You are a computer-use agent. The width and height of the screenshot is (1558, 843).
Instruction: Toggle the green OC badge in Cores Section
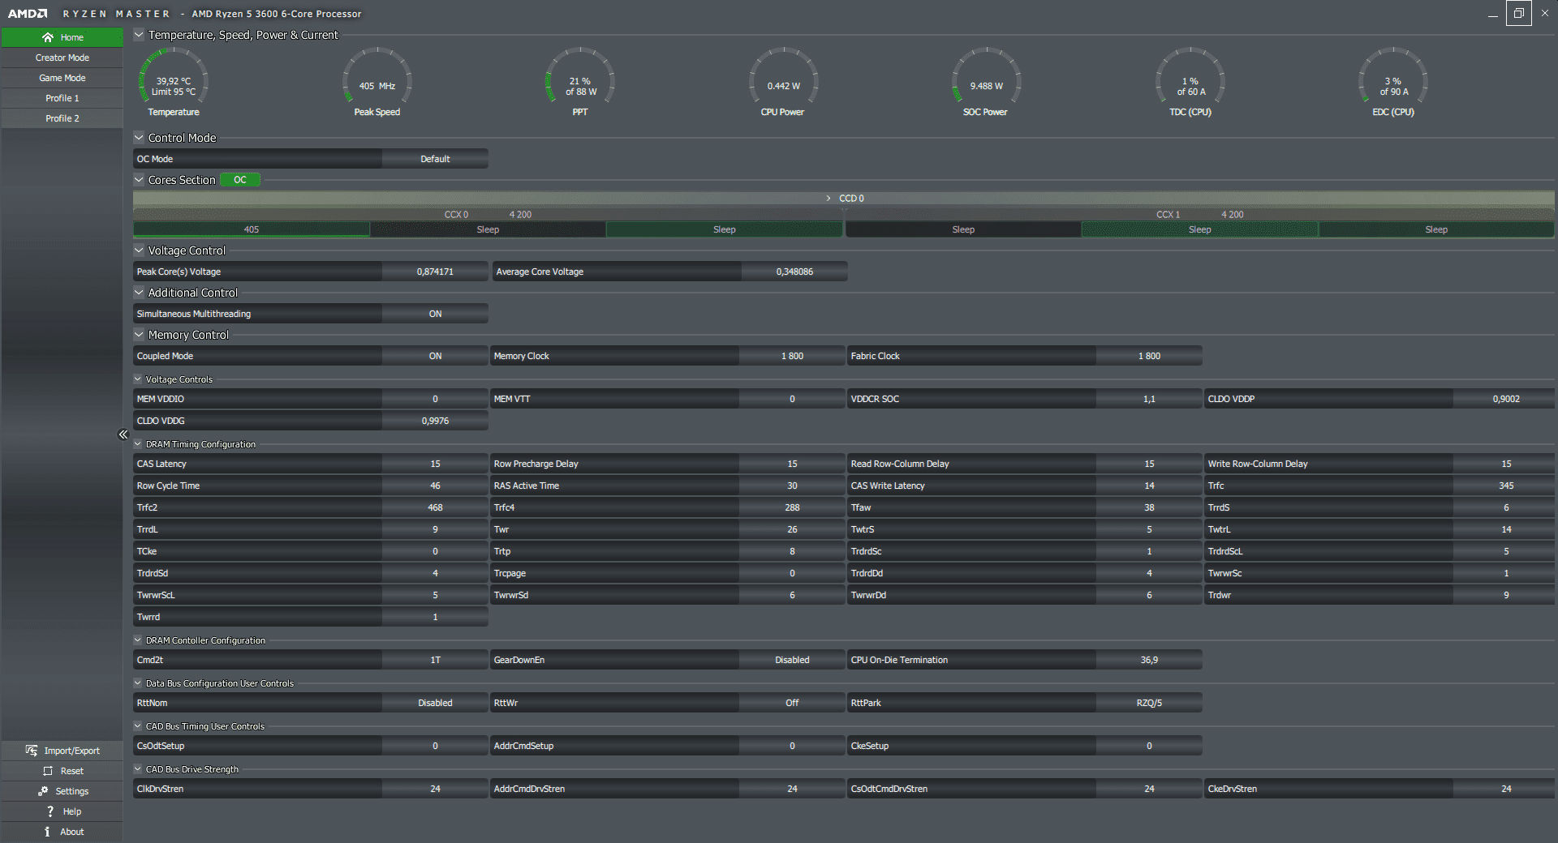pos(240,180)
